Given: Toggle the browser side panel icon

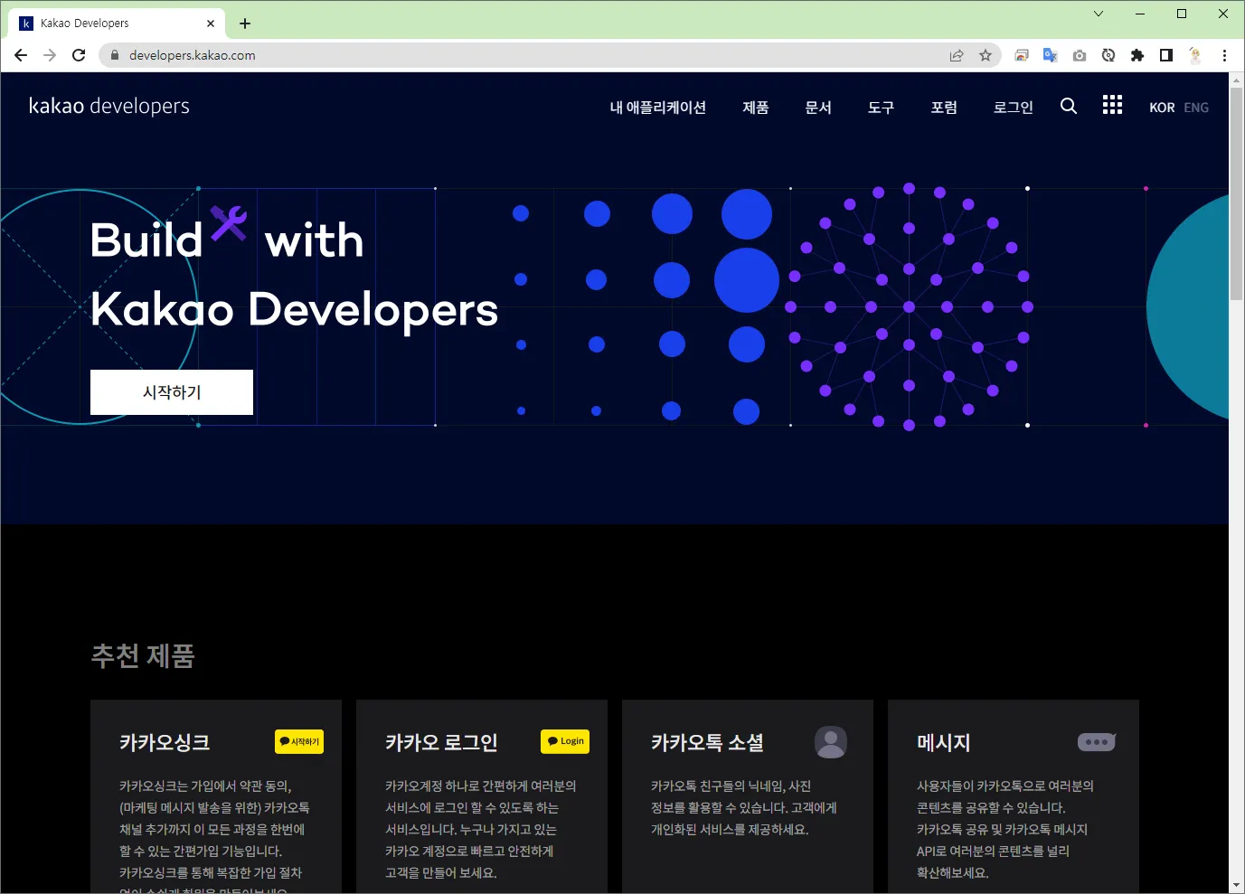Looking at the screenshot, I should click(x=1166, y=55).
